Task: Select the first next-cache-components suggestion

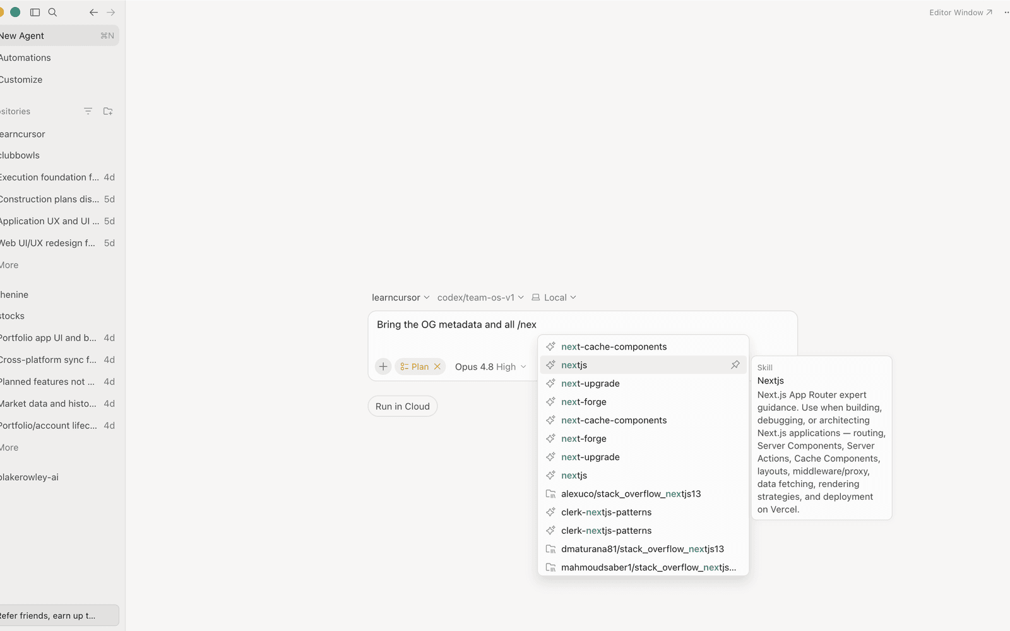Action: click(x=643, y=346)
